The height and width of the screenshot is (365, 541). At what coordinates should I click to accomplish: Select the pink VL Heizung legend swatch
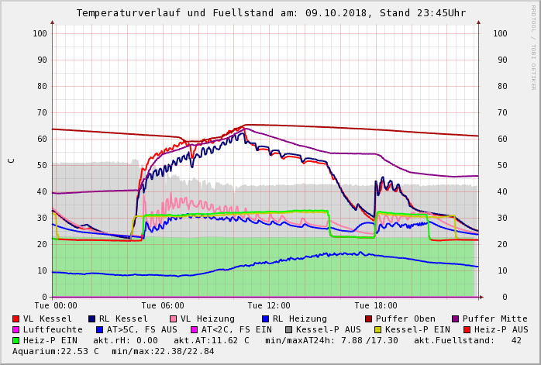(x=173, y=319)
